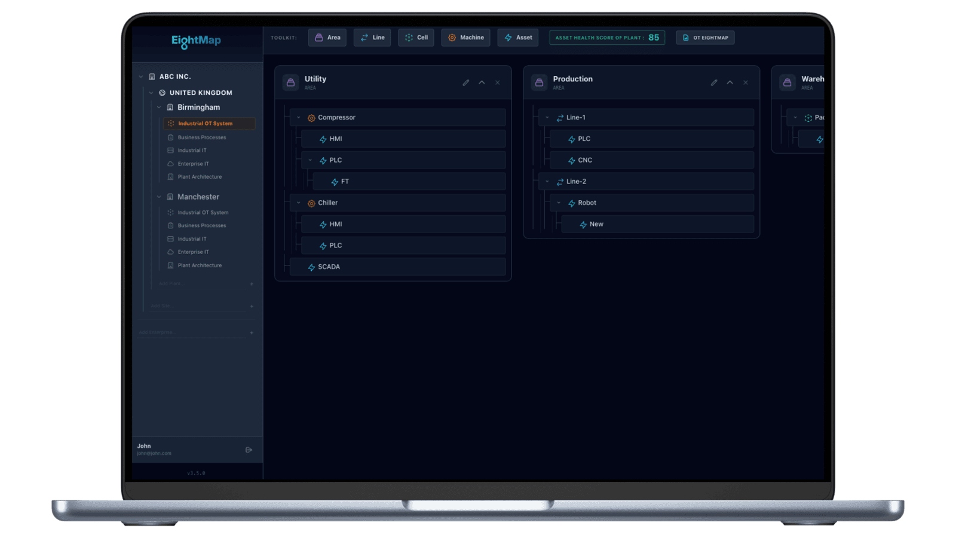Collapse the Compressor machine node
Image resolution: width=956 pixels, height=538 pixels.
[x=299, y=118]
